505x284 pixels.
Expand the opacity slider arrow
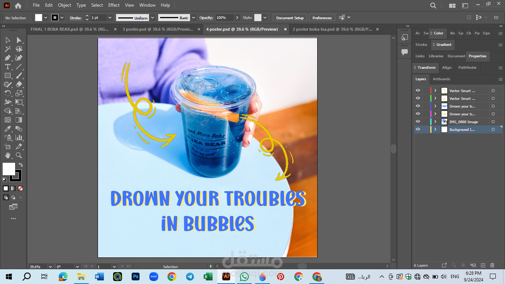point(237,18)
